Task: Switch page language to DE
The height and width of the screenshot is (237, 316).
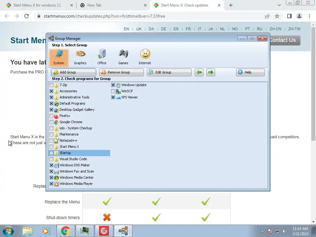Action: click(164, 29)
